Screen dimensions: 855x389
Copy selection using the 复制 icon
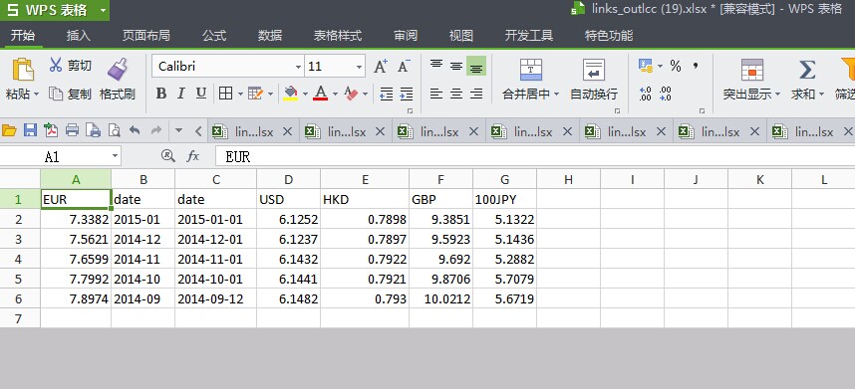pyautogui.click(x=56, y=94)
